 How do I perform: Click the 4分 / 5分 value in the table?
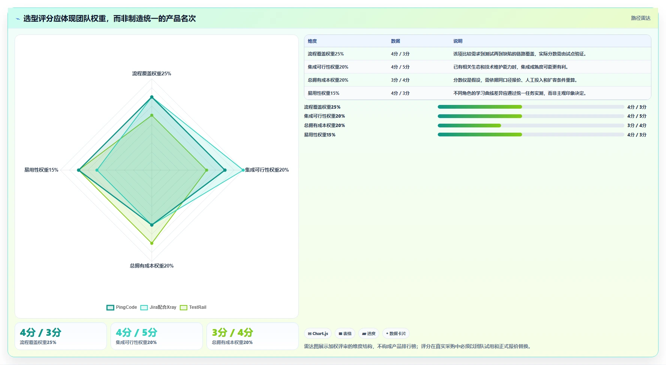click(400, 67)
